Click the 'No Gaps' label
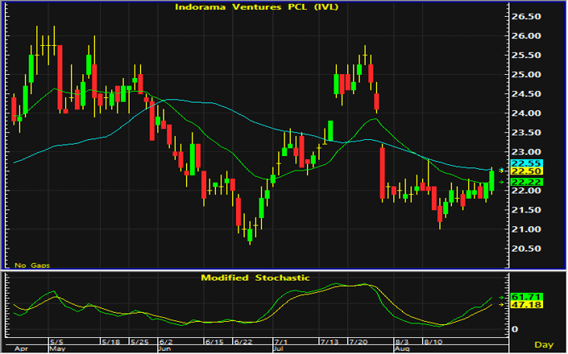Viewport: 568px width, 354px height. [x=32, y=265]
